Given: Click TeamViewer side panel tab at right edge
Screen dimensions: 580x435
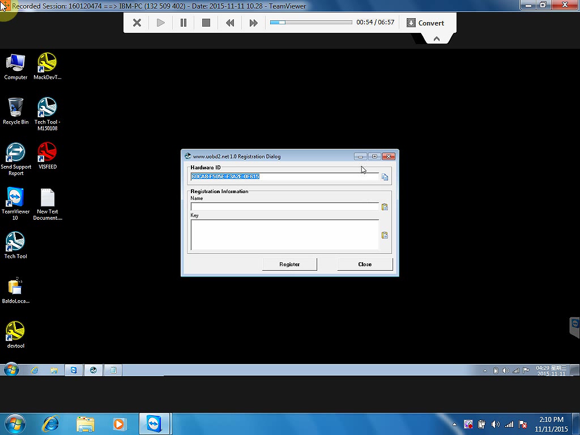Looking at the screenshot, I should pyautogui.click(x=575, y=326).
